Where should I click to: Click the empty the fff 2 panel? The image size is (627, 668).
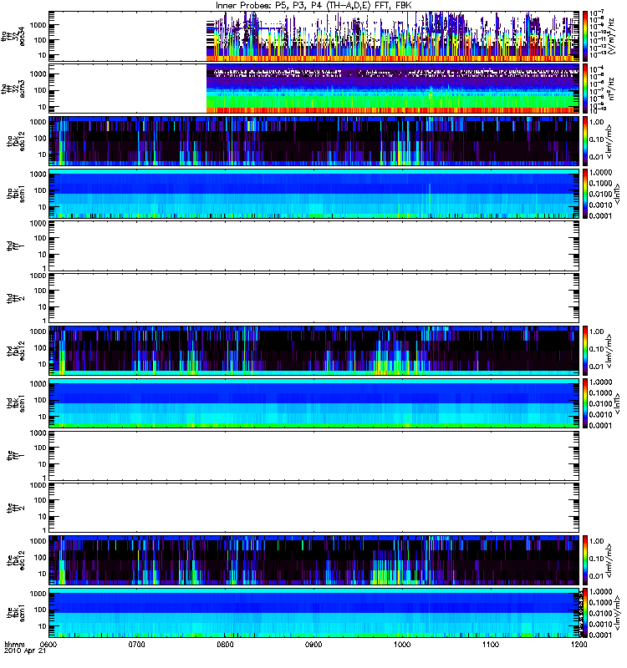[x=313, y=508]
